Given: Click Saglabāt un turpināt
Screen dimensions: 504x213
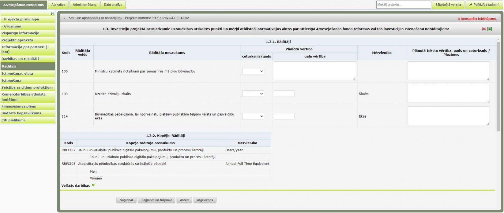Looking at the screenshot, I should point(156,200).
